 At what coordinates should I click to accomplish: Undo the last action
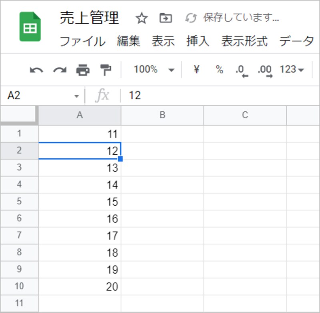(36, 69)
